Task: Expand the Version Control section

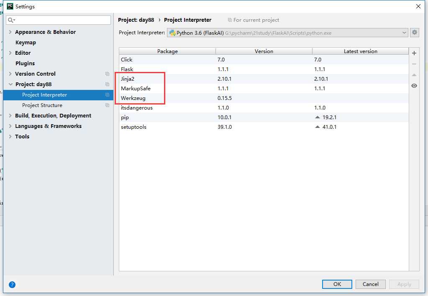Action: [10, 74]
